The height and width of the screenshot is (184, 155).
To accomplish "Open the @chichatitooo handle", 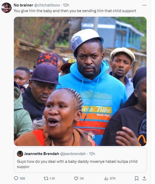I will (47, 5).
